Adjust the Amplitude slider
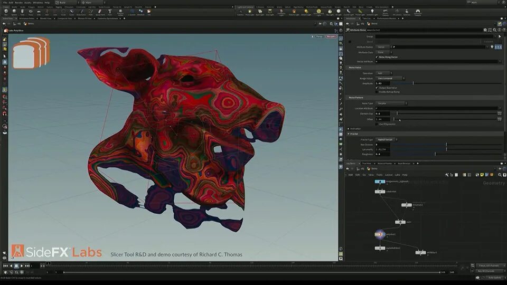 [x=446, y=83]
